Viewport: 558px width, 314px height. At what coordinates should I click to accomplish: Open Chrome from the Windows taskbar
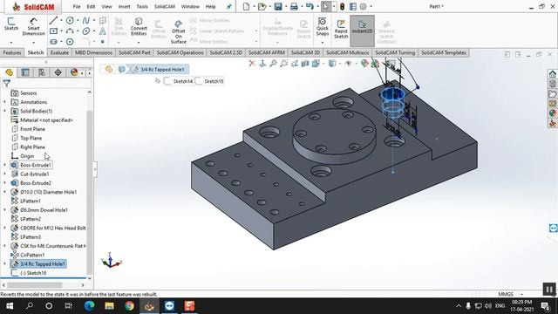point(129,306)
